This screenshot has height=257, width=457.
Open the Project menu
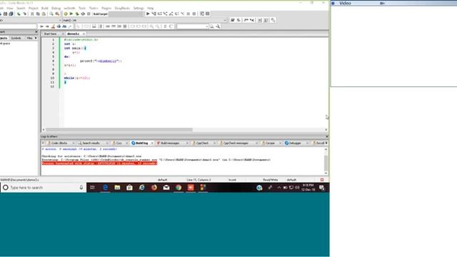(34, 8)
